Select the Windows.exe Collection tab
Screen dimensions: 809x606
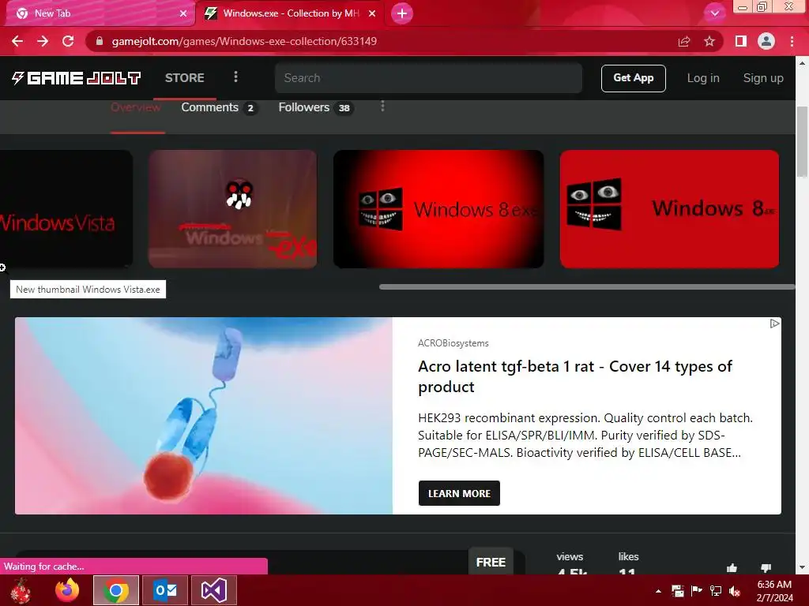[292, 13]
